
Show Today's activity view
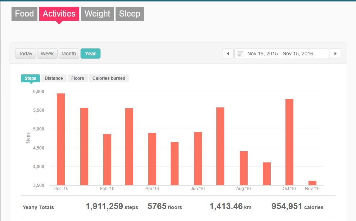click(x=26, y=54)
